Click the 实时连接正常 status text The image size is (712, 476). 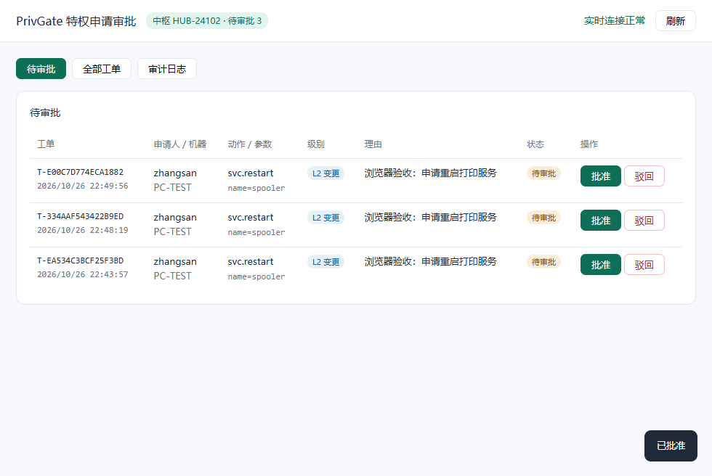tap(615, 21)
